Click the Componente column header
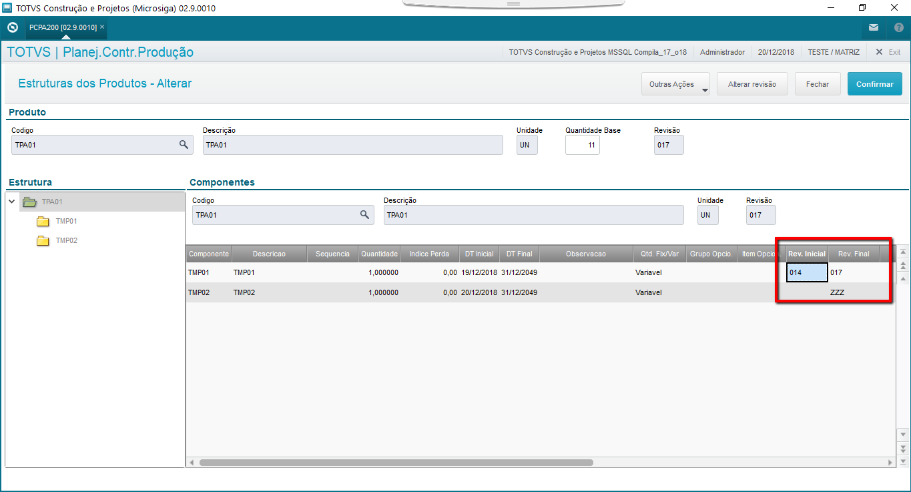This screenshot has width=911, height=492. pyautogui.click(x=209, y=254)
